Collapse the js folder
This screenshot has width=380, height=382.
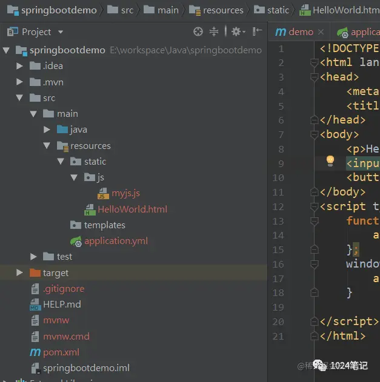click(74, 177)
